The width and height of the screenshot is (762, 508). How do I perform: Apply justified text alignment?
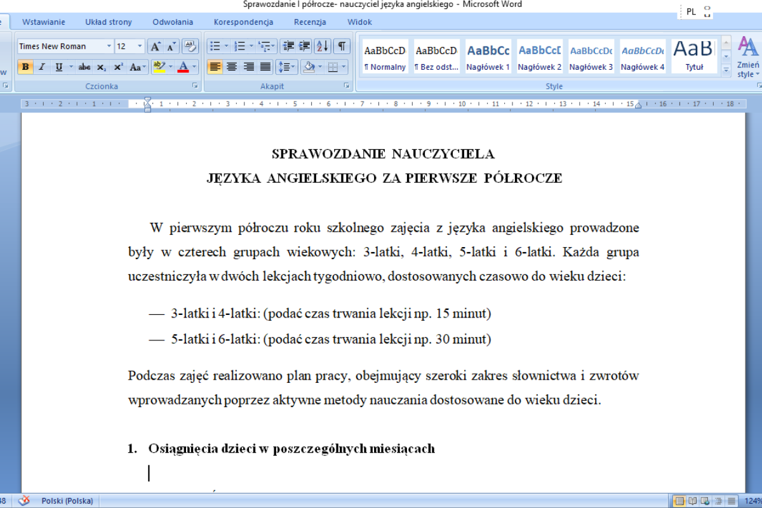click(x=265, y=67)
